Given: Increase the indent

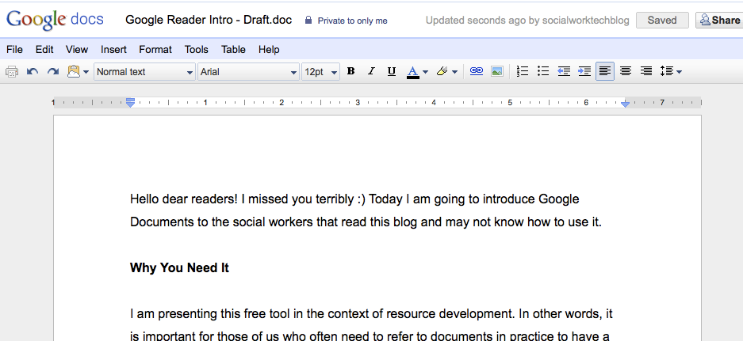Looking at the screenshot, I should 584,71.
